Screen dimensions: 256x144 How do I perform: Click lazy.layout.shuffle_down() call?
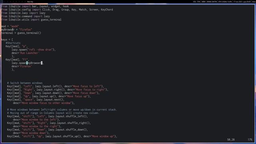click(67, 130)
